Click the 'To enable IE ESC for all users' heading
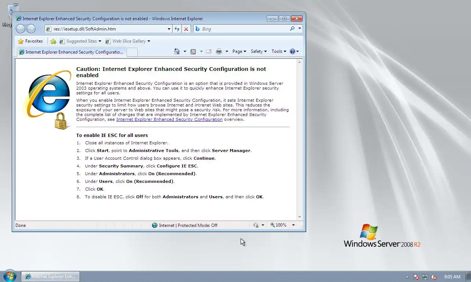The height and width of the screenshot is (282, 471). (112, 135)
